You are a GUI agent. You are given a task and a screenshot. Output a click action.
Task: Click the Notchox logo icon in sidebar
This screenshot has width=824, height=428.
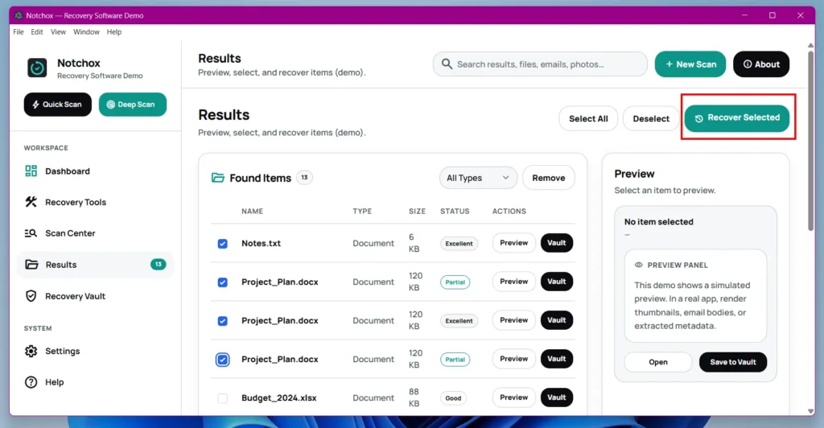coord(37,68)
